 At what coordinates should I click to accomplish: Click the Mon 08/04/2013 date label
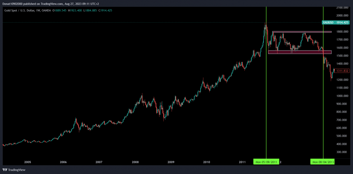click(323, 162)
